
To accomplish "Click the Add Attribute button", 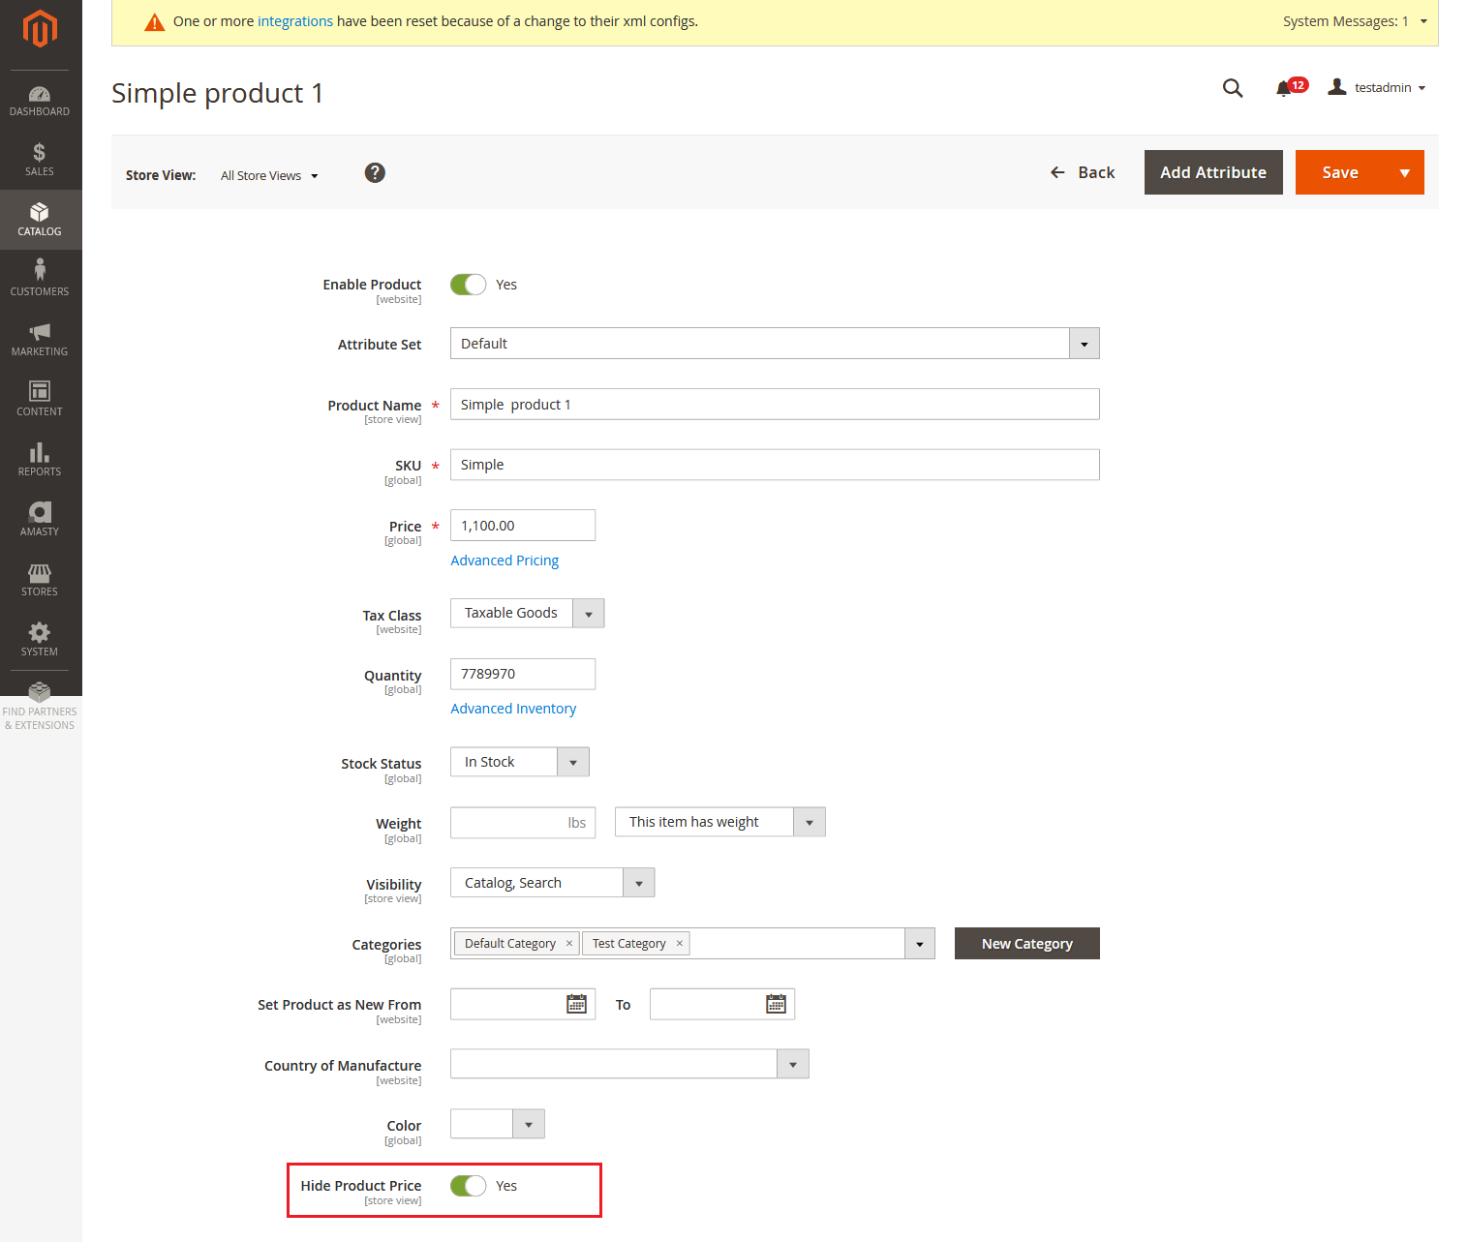I will [x=1212, y=173].
